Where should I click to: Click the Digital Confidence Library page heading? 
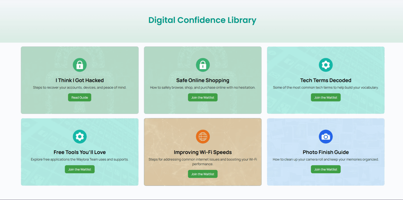202,20
